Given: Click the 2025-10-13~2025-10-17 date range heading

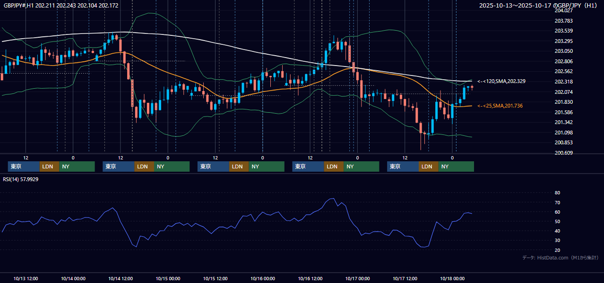Looking at the screenshot, I should click(x=539, y=6).
